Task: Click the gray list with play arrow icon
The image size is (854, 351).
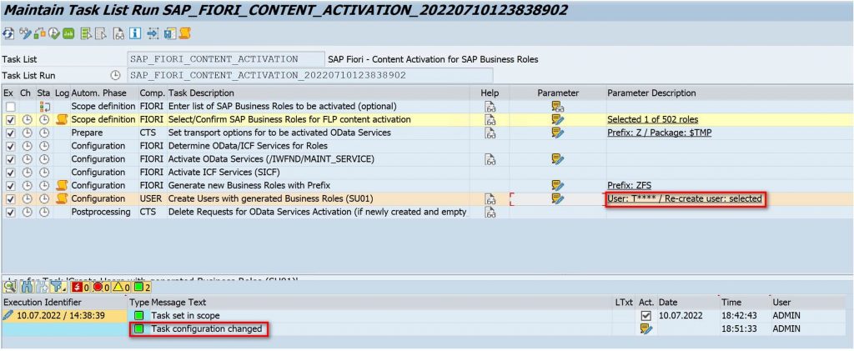Action: [x=100, y=33]
